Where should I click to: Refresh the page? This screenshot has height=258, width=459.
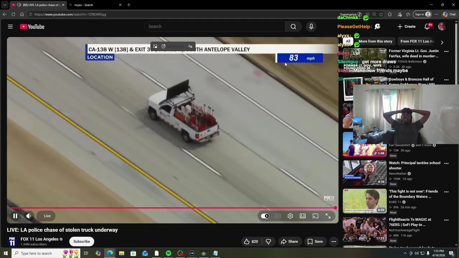(x=13, y=14)
